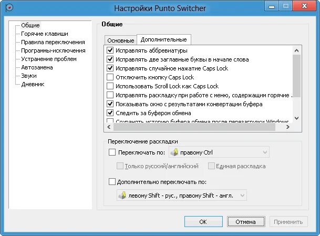Open 'Устранение проблем' section
Image resolution: width=320 pixels, height=236 pixels.
click(x=49, y=59)
